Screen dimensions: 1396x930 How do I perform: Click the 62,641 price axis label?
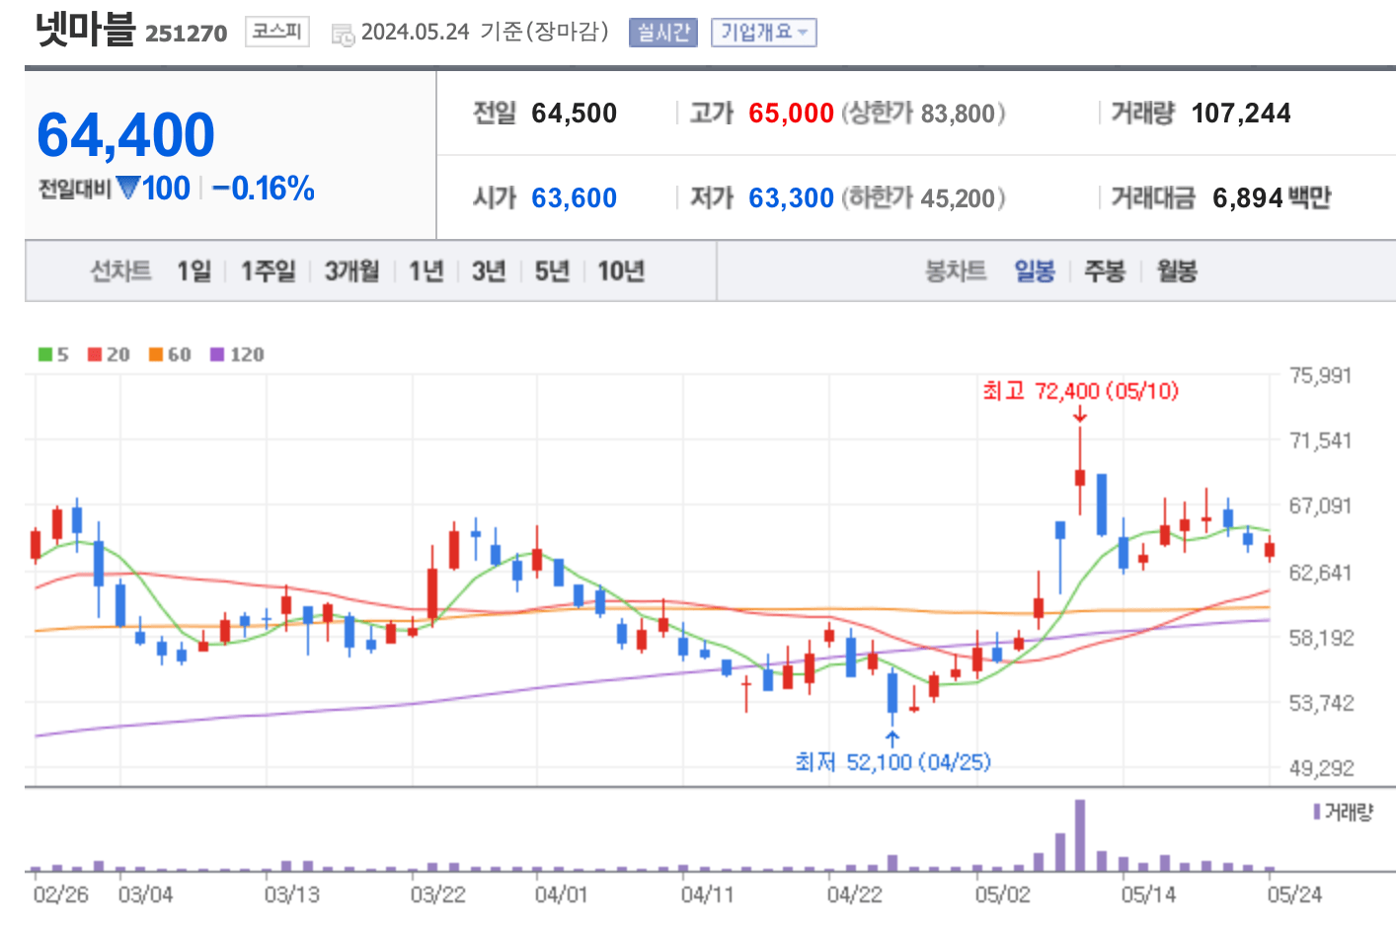[1320, 573]
